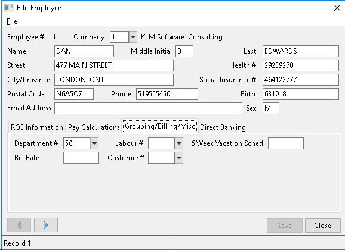Switch to Pay Calculations tab
This screenshot has width=345, height=250.
94,127
